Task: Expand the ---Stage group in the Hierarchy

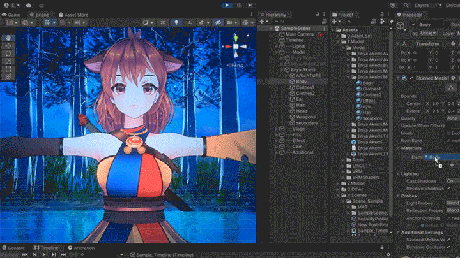Action: pyautogui.click(x=276, y=129)
